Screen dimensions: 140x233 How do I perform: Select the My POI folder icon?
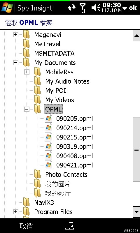(x=37, y=90)
